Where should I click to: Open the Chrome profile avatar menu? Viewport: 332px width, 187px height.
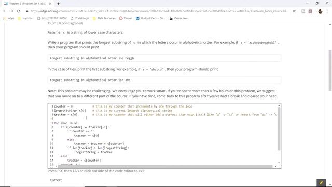320,11
